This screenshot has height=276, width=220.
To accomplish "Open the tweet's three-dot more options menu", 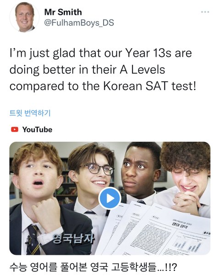I will coord(205,12).
